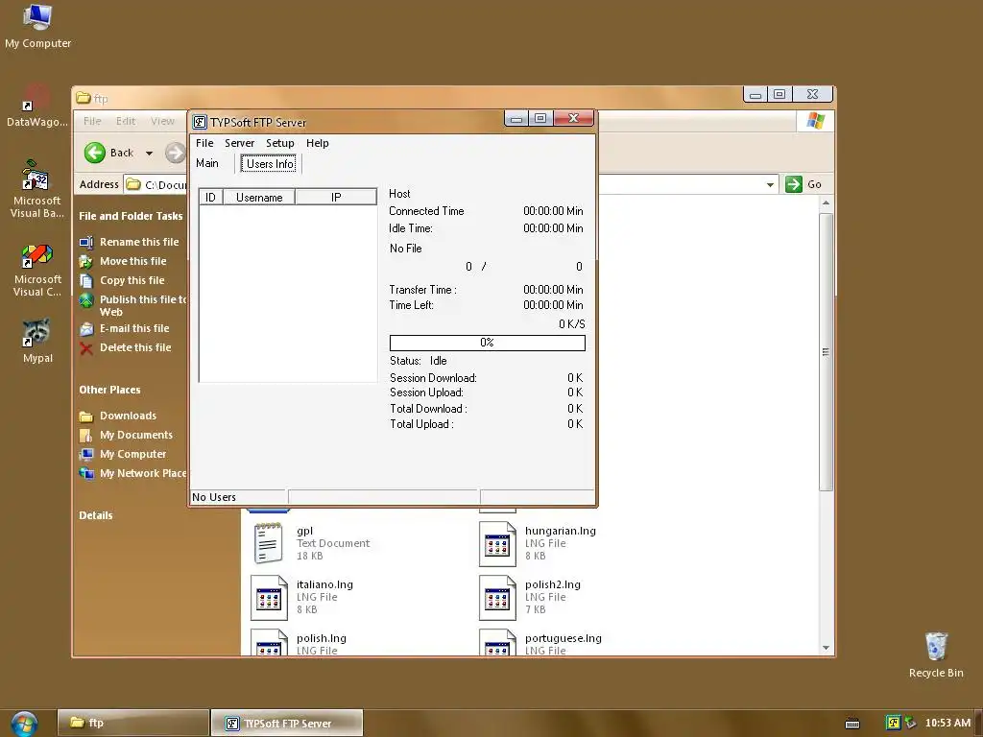Click the Forward arrow in ftp window
This screenshot has height=737, width=983.
(x=175, y=153)
